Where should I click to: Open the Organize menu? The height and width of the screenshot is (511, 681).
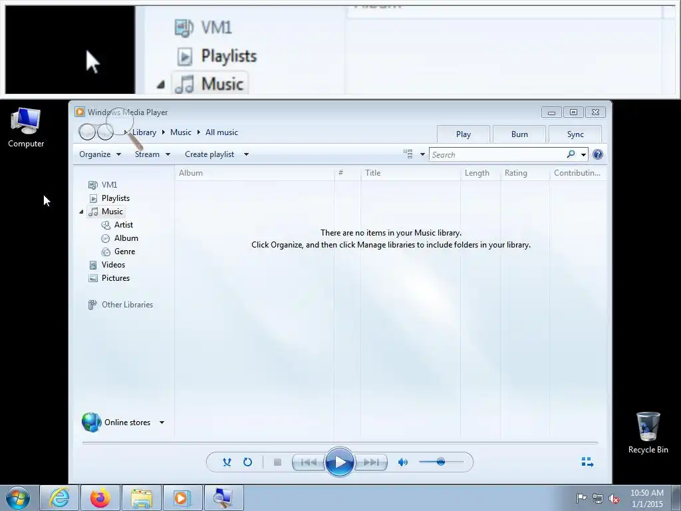click(x=100, y=154)
